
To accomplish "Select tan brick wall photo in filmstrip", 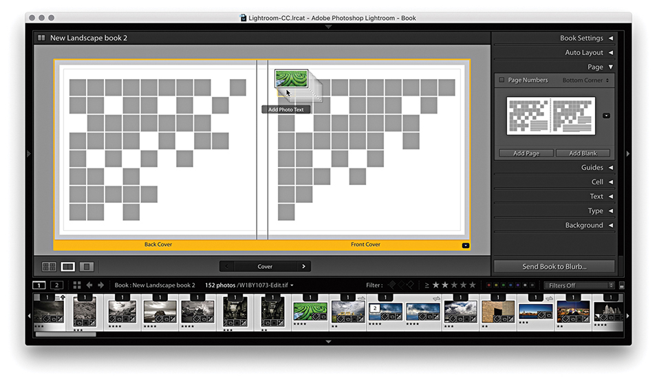I will click(x=498, y=312).
